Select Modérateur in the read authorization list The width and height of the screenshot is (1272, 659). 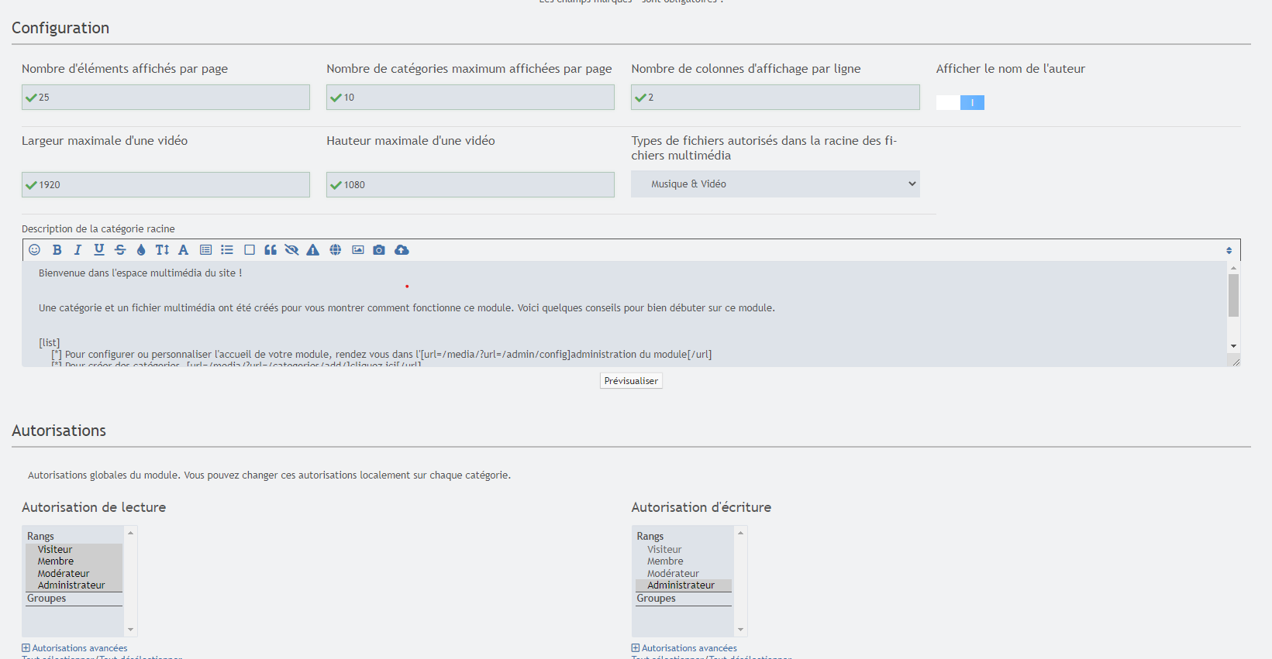click(x=64, y=574)
